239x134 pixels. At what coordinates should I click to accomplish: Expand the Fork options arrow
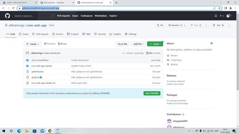pyautogui.click(x=206, y=25)
